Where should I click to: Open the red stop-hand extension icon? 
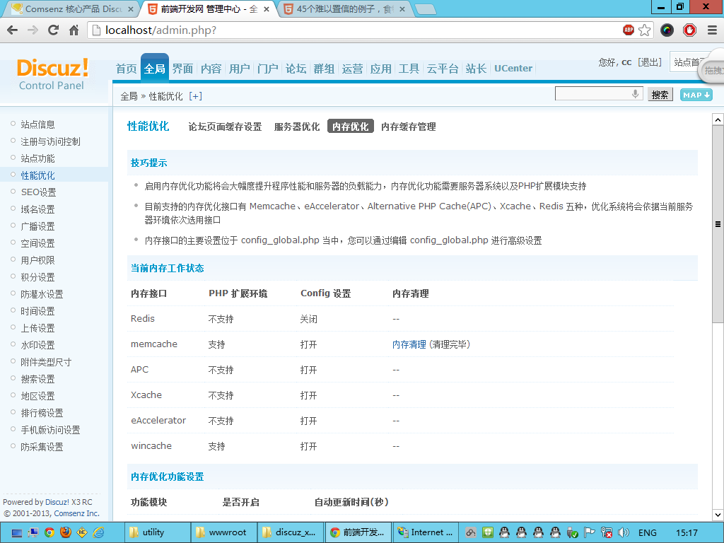(x=689, y=30)
